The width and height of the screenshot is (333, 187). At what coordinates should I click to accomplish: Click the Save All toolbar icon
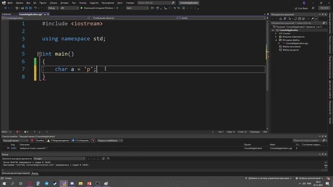click(x=30, y=8)
